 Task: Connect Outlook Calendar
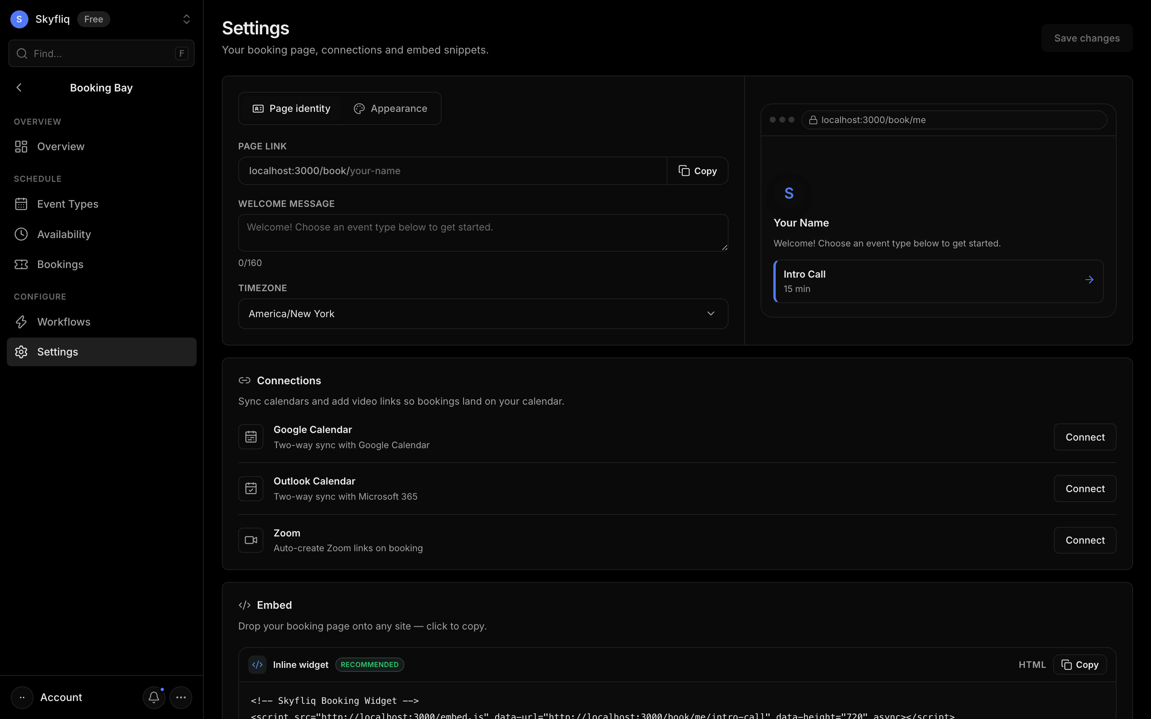point(1085,489)
